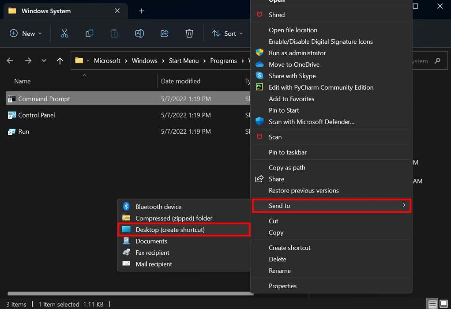Select Compressed (zipped) folder option
Screen dimensions: 451x309
184,218
